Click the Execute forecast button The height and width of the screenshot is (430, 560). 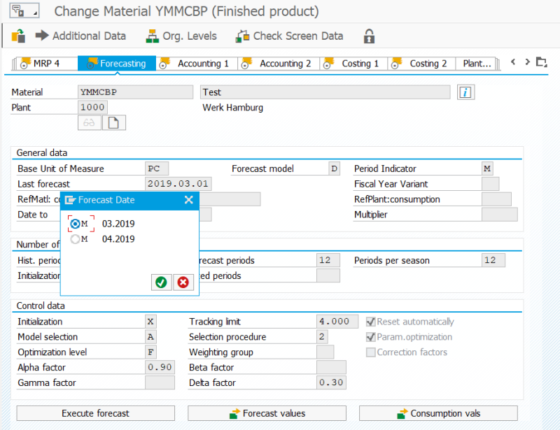(96, 413)
